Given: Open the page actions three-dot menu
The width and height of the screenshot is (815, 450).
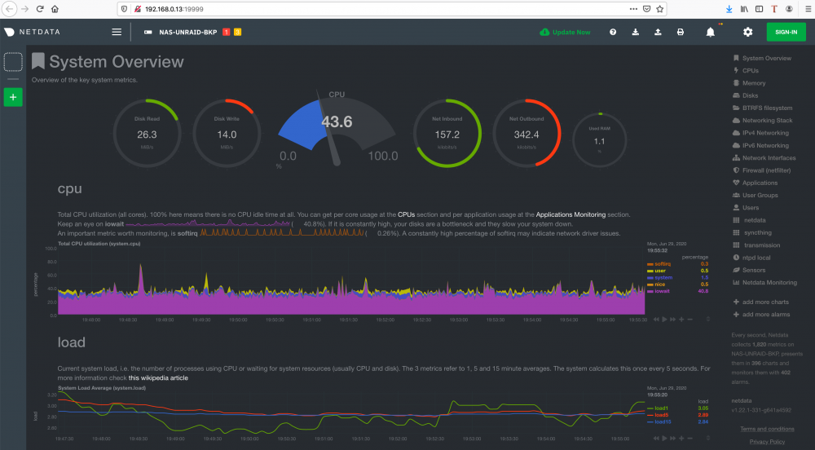Looking at the screenshot, I should 633,9.
